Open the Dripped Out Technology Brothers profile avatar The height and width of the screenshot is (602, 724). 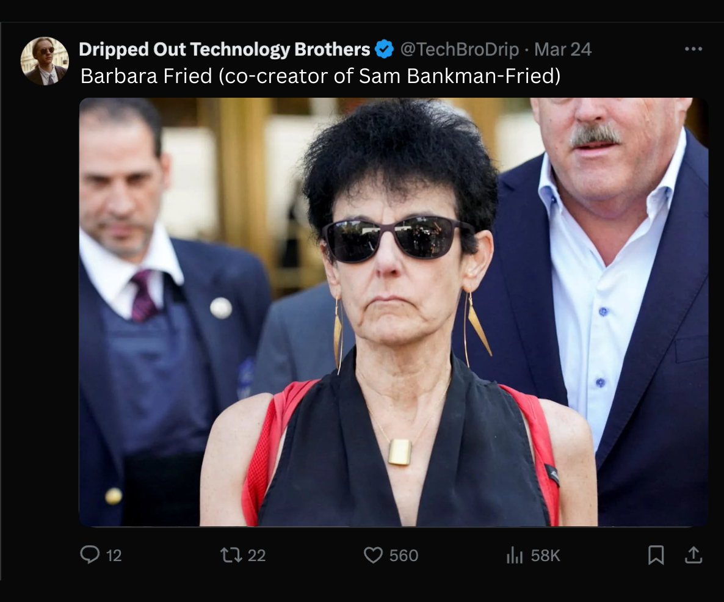(45, 60)
